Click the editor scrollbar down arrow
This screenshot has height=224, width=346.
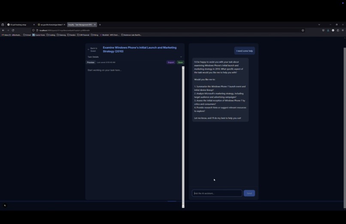pos(183,207)
